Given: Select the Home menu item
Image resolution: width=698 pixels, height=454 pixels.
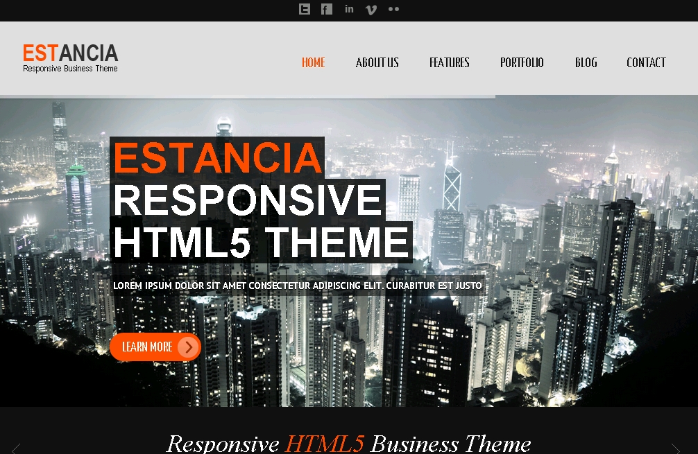Looking at the screenshot, I should point(313,62).
